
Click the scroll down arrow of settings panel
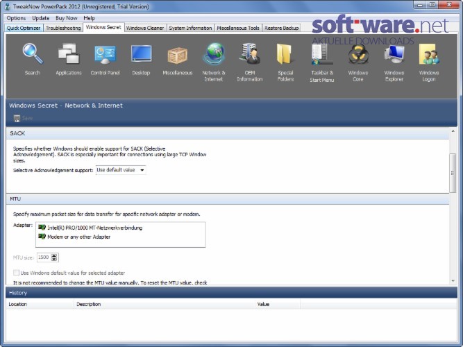point(453,281)
